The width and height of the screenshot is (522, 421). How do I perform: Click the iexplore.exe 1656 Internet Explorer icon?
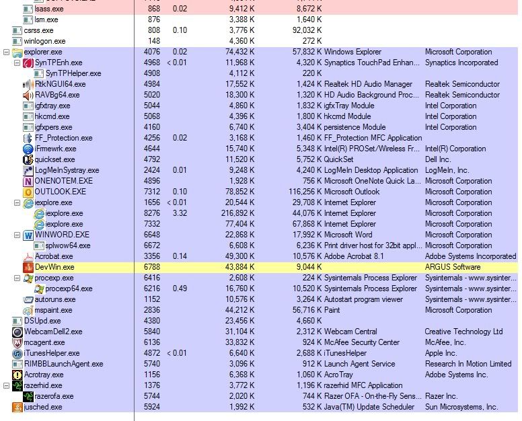(28, 202)
